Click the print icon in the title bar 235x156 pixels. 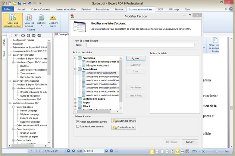point(25,3)
